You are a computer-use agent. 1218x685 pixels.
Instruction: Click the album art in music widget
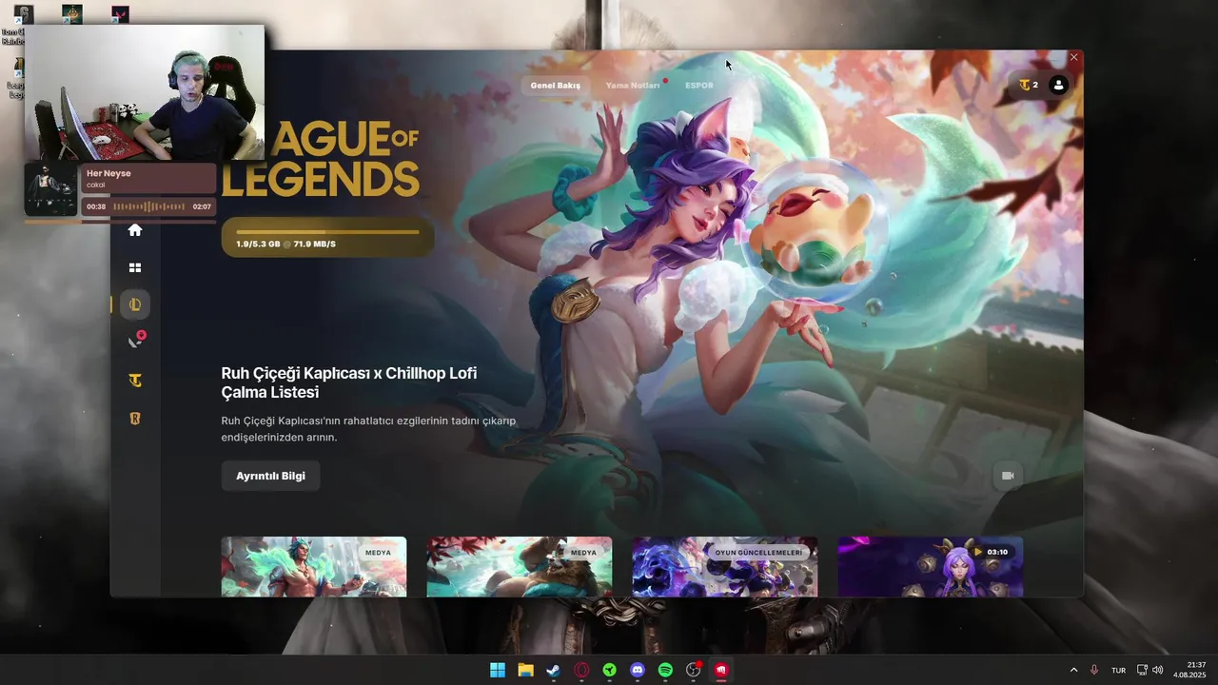click(x=50, y=189)
